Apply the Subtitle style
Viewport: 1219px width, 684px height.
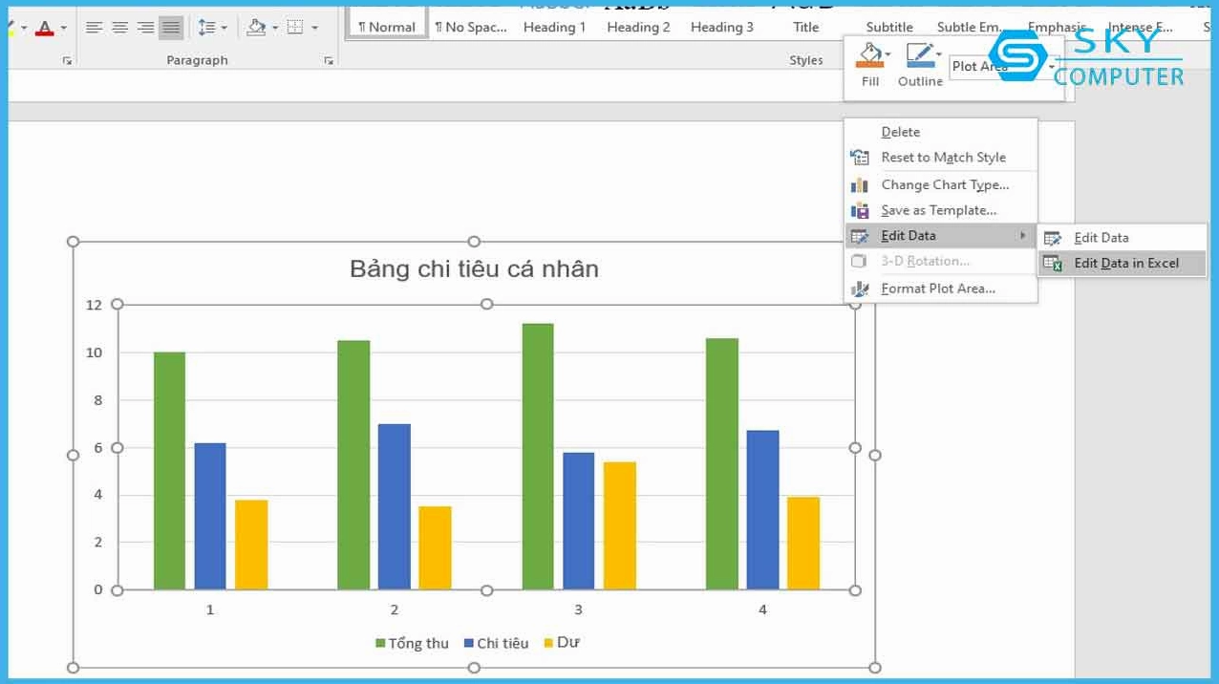pos(889,27)
